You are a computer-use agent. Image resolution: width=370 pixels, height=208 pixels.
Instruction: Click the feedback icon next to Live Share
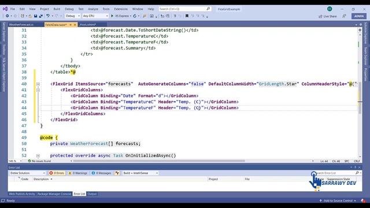(x=345, y=16)
